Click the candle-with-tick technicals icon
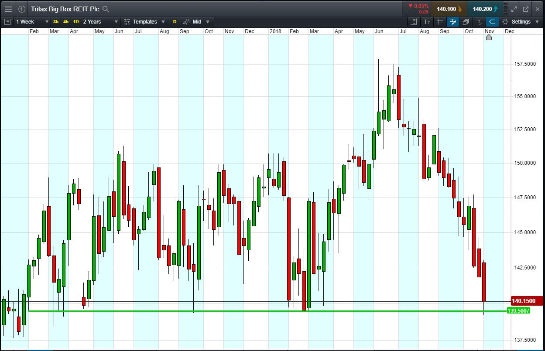Screen dimensions: 545x351 point(479,21)
